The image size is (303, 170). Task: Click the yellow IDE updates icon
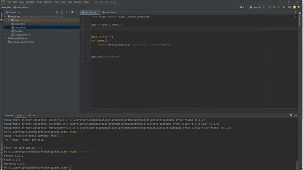(x=294, y=8)
